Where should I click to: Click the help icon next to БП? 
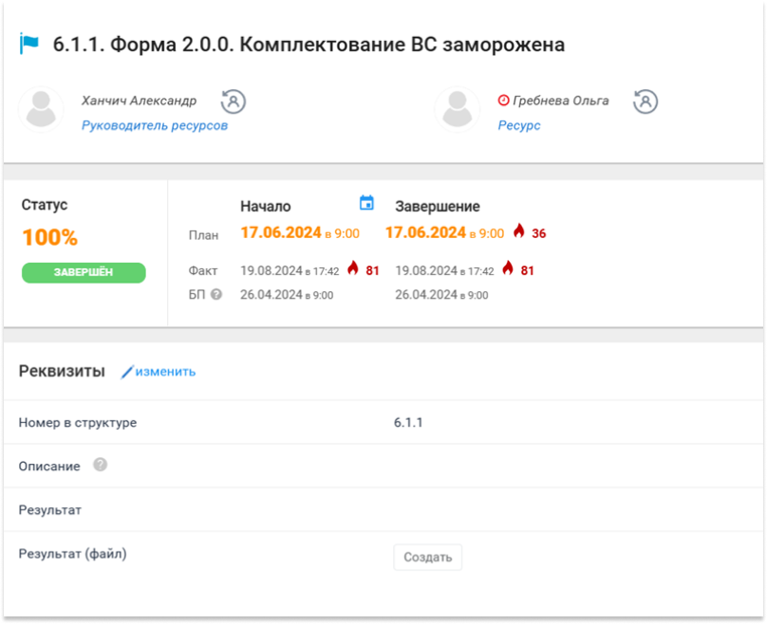pos(215,295)
